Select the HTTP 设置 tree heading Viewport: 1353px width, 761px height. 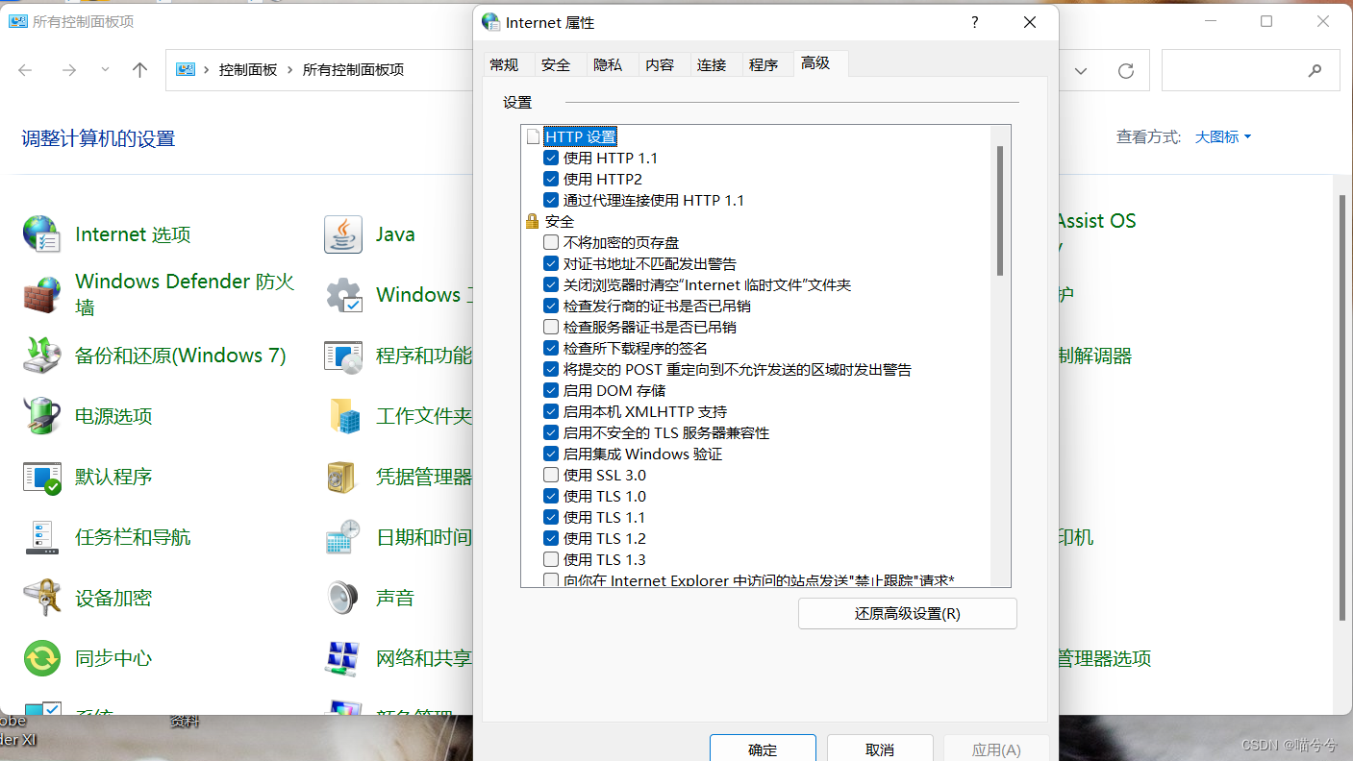point(581,136)
